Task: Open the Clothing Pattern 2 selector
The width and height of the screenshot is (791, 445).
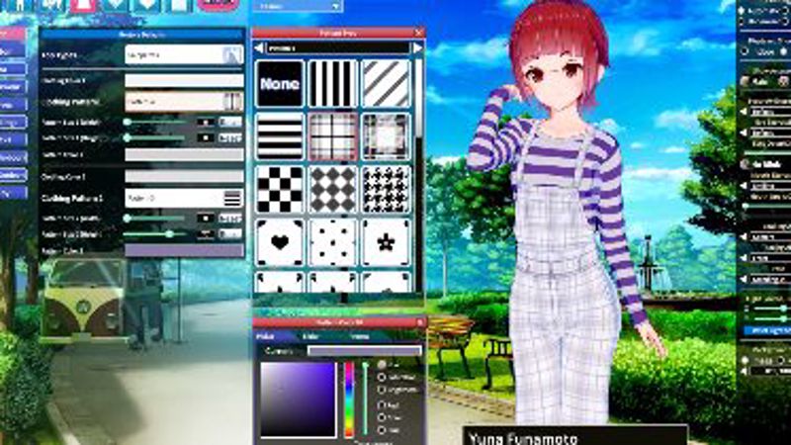Action: coord(184,199)
